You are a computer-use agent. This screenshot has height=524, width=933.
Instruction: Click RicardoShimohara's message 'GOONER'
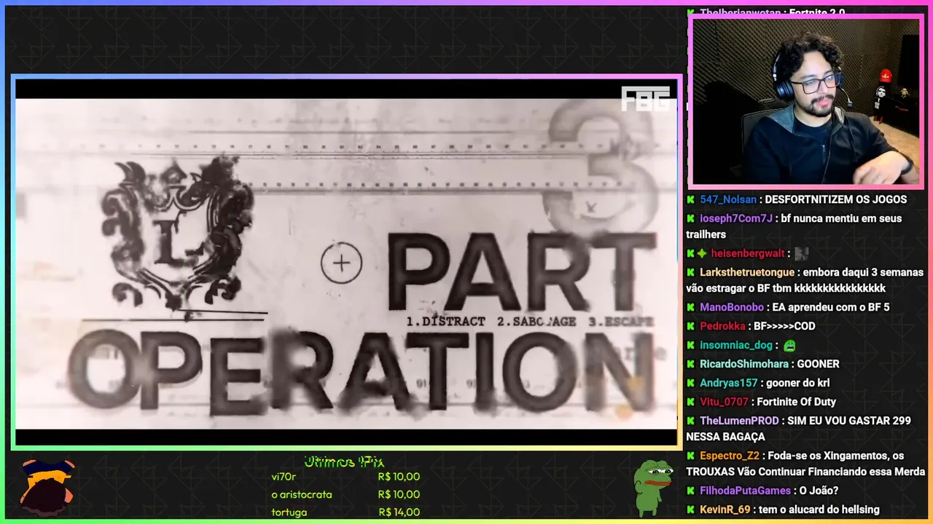(x=818, y=364)
